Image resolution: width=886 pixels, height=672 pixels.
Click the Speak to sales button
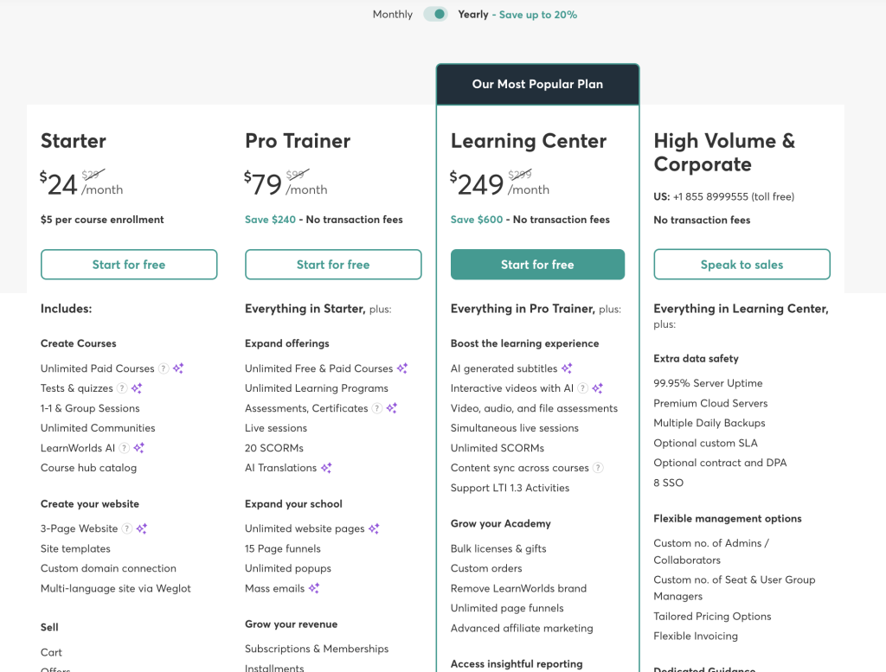[742, 265]
